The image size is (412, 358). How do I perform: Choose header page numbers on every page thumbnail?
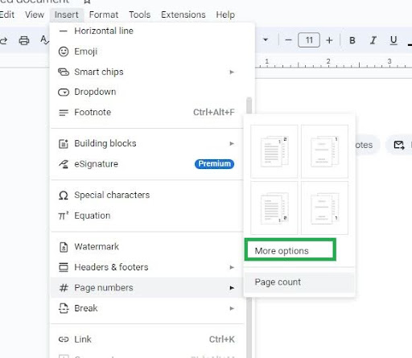pyautogui.click(x=274, y=151)
